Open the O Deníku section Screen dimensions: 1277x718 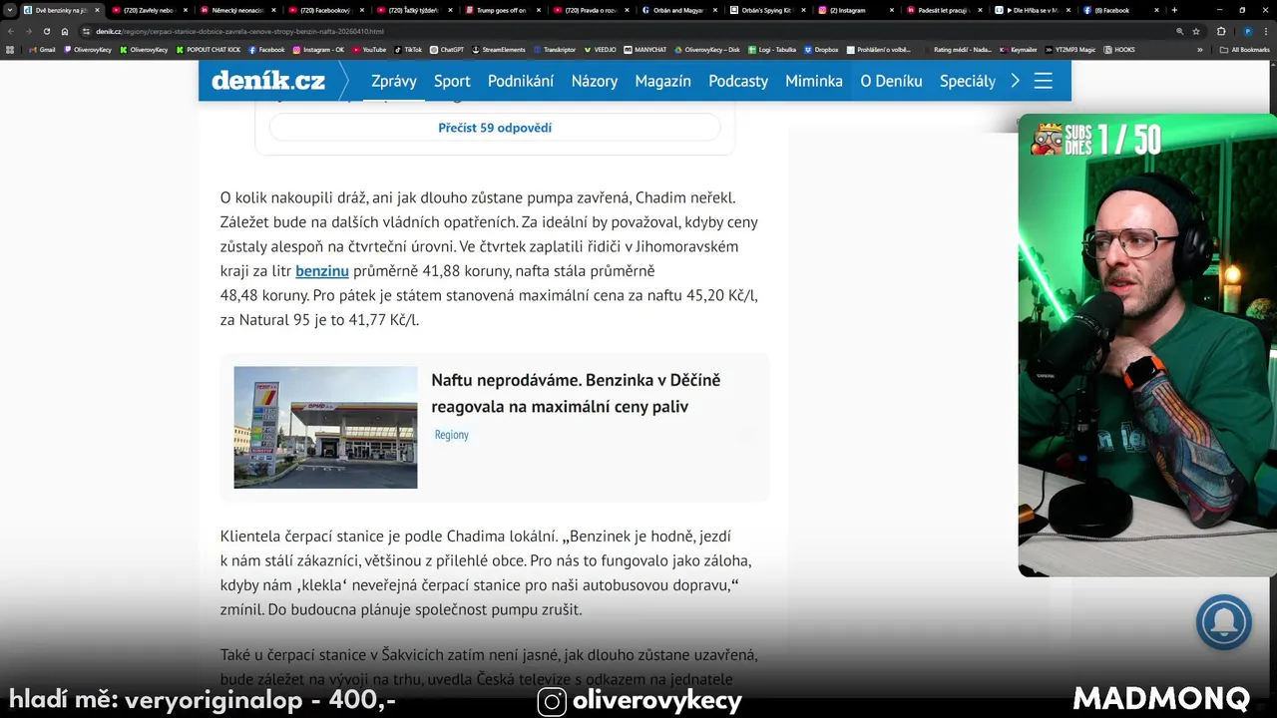pos(892,81)
